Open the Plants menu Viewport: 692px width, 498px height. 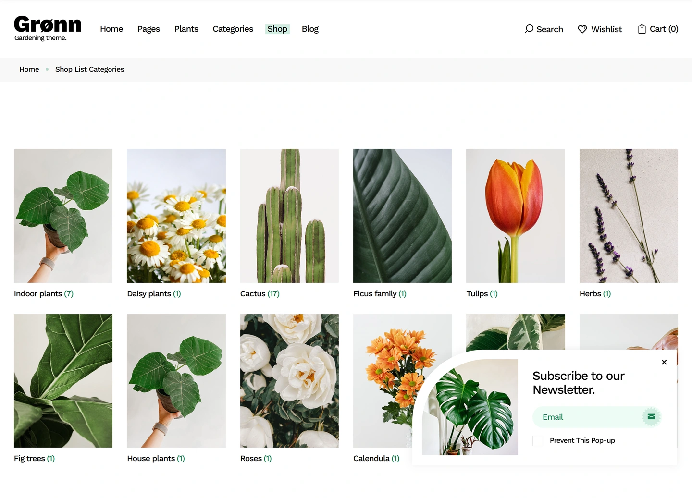(x=186, y=29)
